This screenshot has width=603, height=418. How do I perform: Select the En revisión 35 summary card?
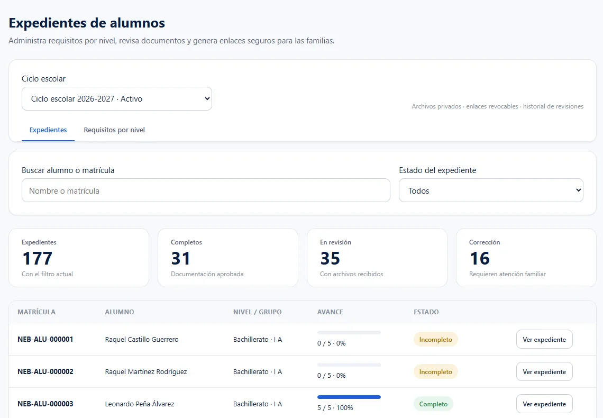click(x=377, y=258)
